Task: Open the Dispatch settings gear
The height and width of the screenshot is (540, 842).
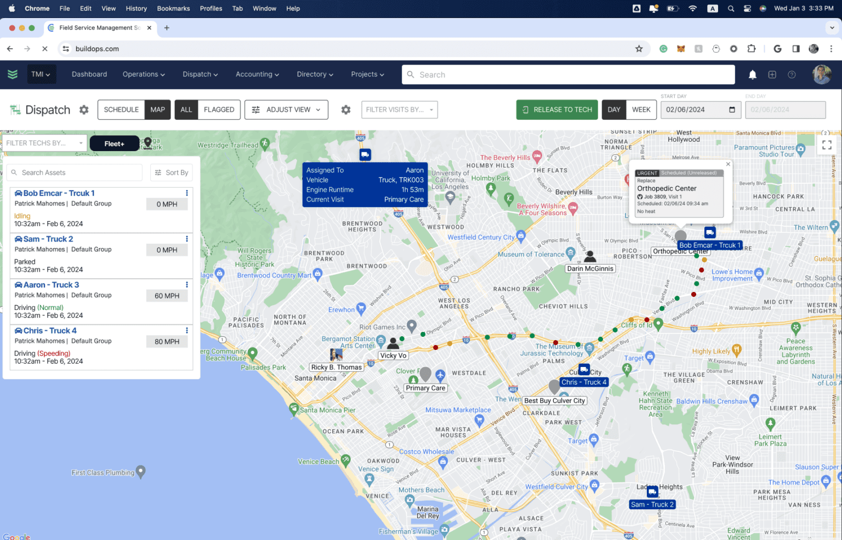Action: coord(84,110)
